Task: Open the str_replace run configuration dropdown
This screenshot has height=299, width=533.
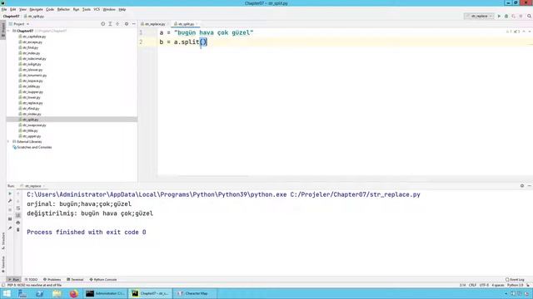Action: pos(479,16)
